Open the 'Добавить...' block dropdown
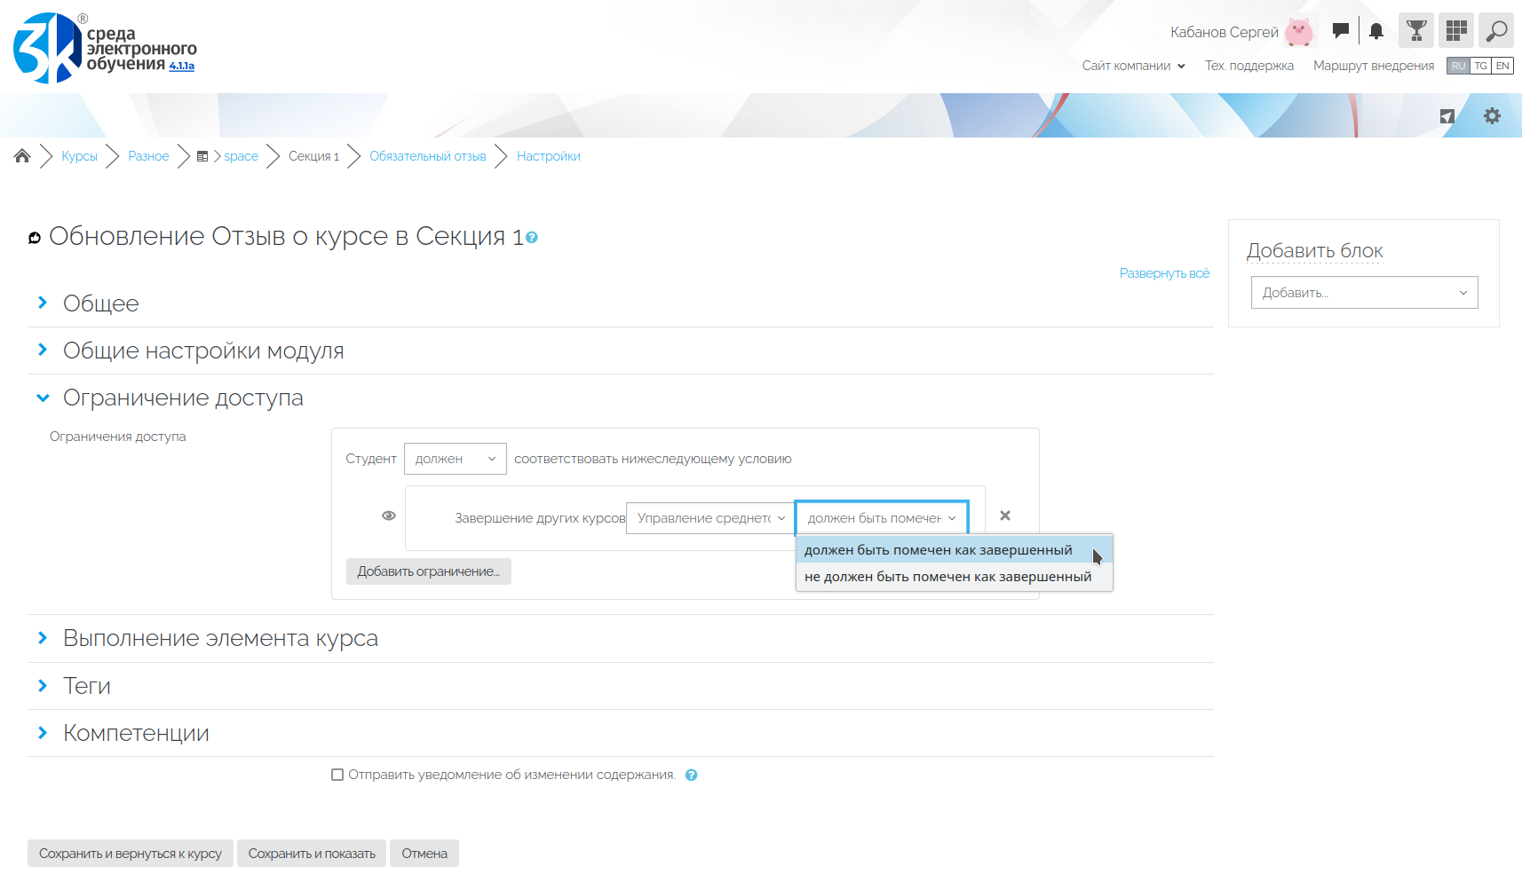This screenshot has width=1522, height=882. pos(1364,293)
